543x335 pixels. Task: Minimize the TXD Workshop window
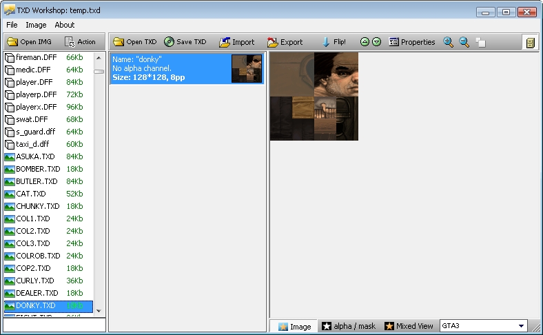(485, 12)
